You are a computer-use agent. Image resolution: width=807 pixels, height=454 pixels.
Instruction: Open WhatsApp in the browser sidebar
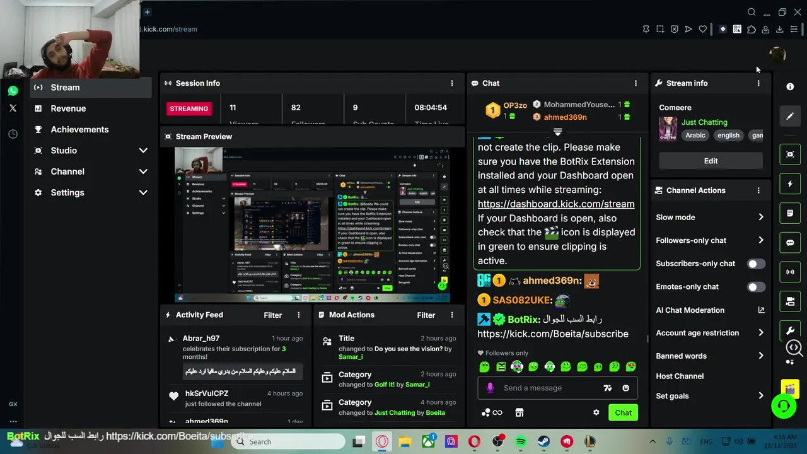(x=13, y=91)
